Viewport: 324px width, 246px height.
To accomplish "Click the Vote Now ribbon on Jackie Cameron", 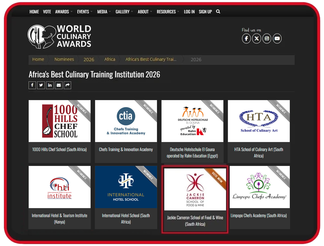I will pyautogui.click(x=217, y=177).
